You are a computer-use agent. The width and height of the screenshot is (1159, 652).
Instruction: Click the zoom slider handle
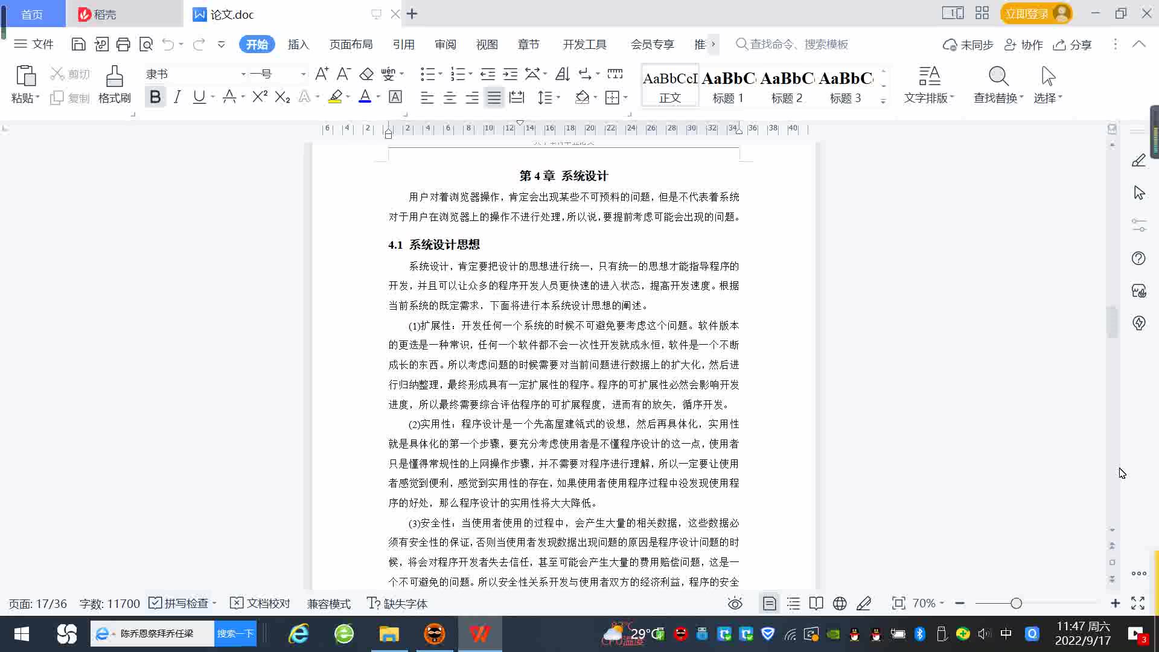(1016, 604)
